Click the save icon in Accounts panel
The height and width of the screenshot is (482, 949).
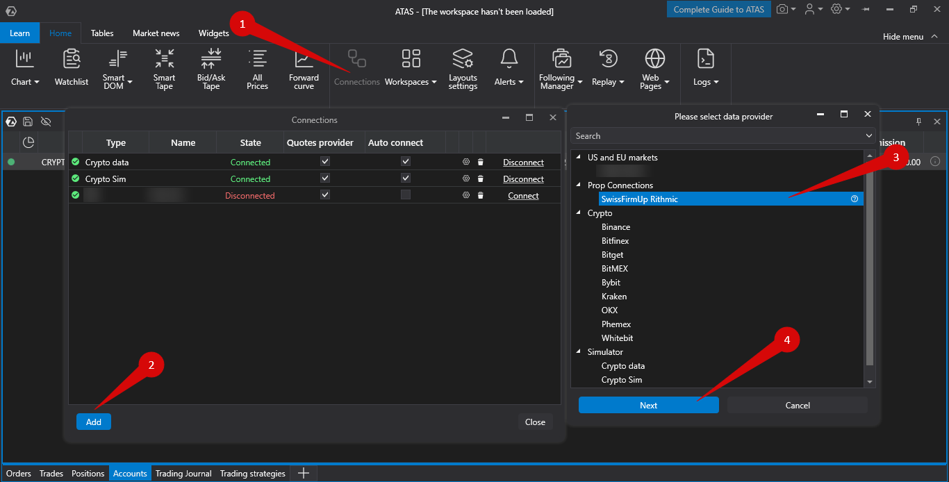click(x=28, y=122)
